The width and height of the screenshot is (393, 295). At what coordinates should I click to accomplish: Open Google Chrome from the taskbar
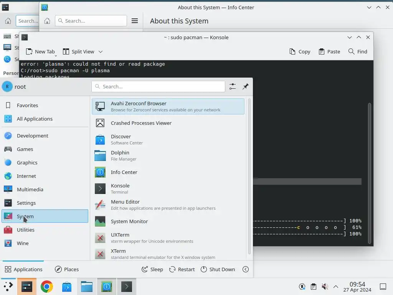[46, 287]
